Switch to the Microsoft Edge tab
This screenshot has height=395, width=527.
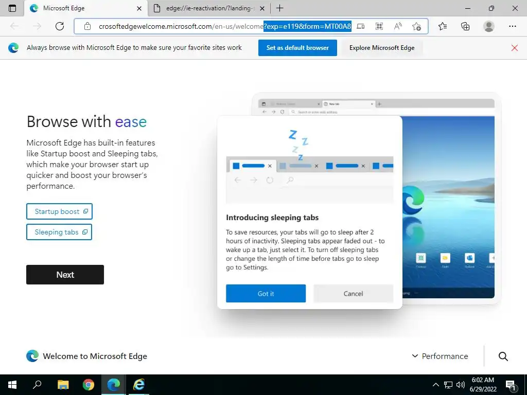click(86, 8)
